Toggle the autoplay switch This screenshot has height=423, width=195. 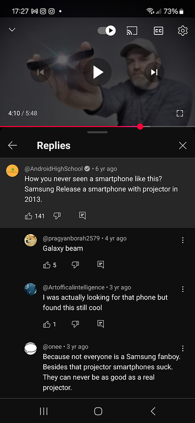(x=107, y=31)
